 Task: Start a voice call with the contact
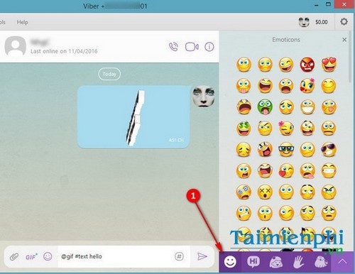(173, 47)
